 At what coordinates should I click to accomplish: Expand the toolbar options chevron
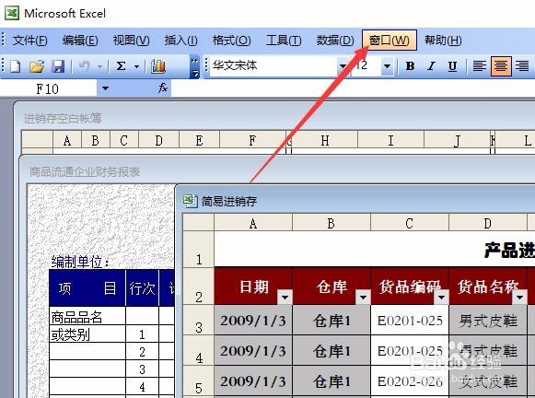click(195, 67)
